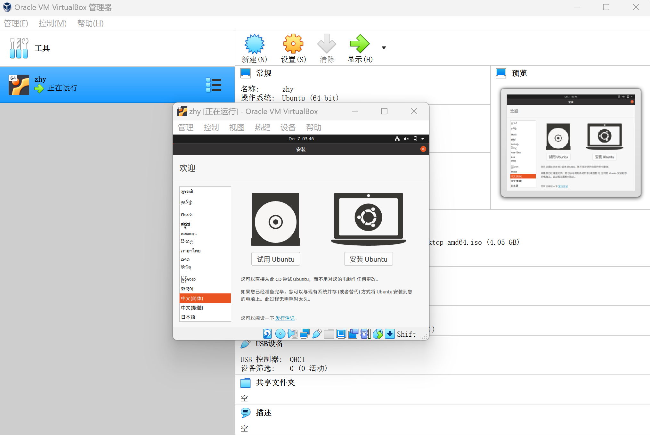
Task: Select తెలుగు language in list
Action: pos(205,215)
